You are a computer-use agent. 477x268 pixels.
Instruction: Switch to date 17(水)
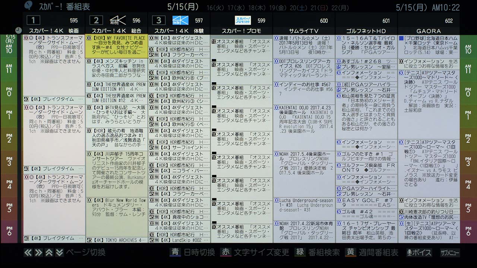tap(236, 7)
